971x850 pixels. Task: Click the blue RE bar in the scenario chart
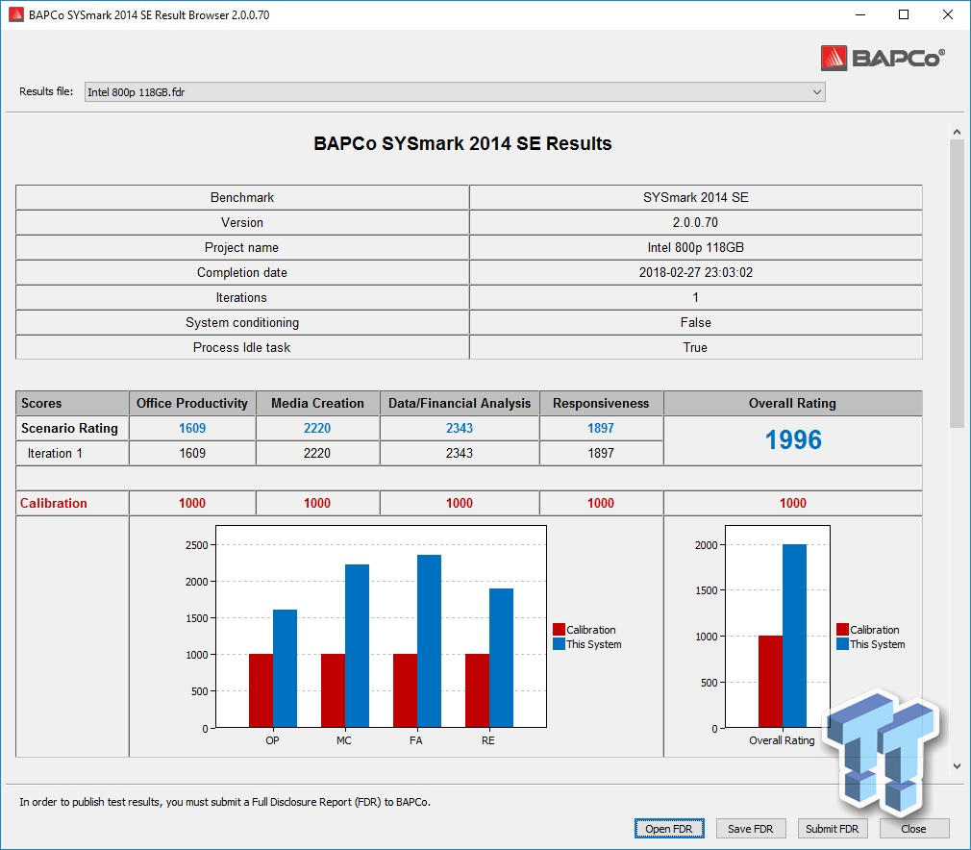(501, 658)
